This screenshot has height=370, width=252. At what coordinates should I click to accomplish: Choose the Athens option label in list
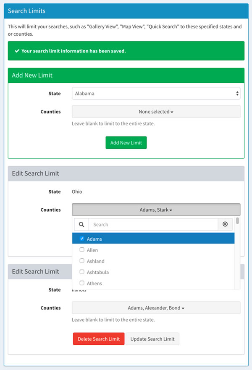pyautogui.click(x=94, y=283)
